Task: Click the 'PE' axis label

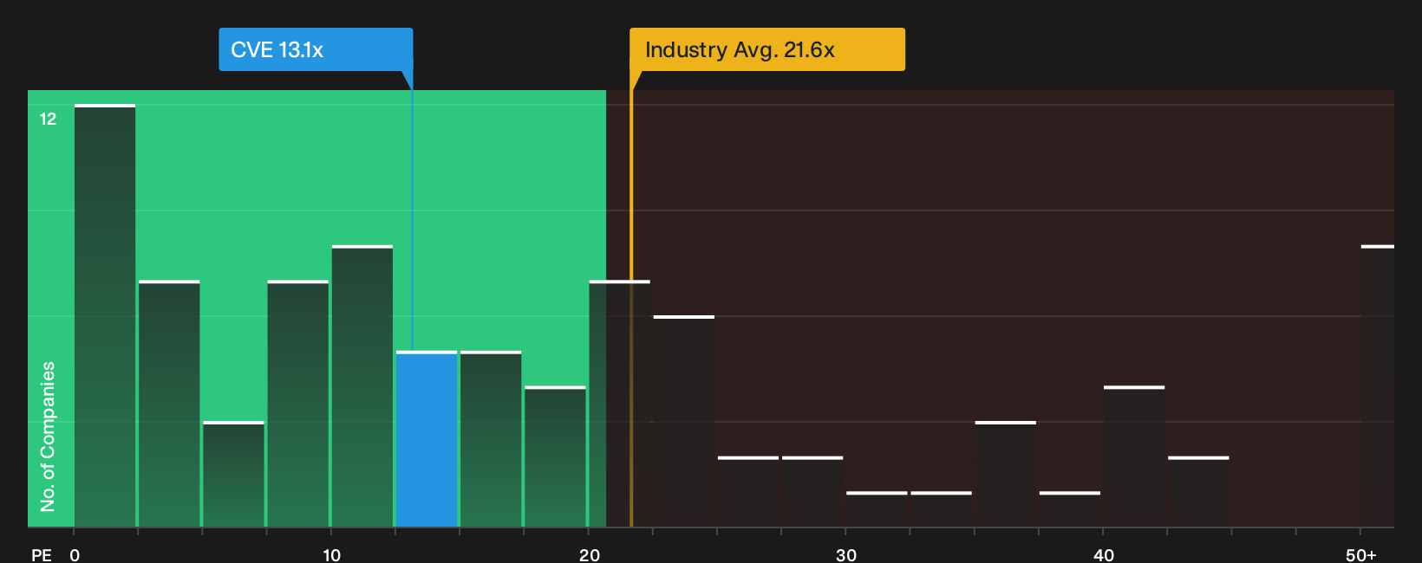Action: [42, 555]
